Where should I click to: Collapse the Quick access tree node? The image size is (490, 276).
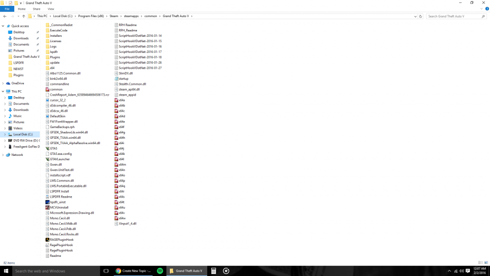click(3, 26)
